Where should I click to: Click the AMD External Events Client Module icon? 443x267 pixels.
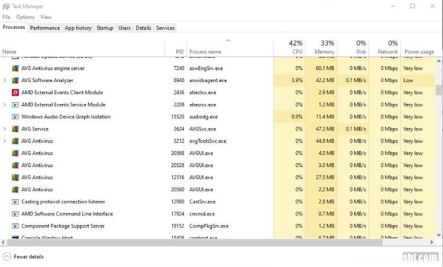coord(15,92)
